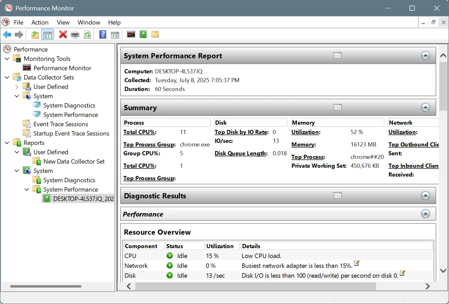Open the View menu
The image size is (449, 304).
63,22
